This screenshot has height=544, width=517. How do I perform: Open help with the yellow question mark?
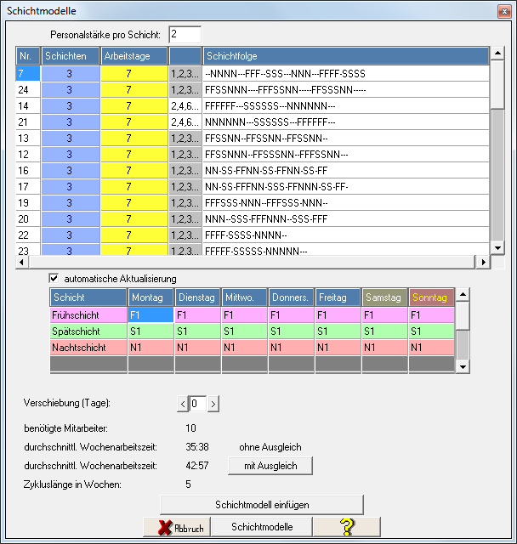click(347, 527)
